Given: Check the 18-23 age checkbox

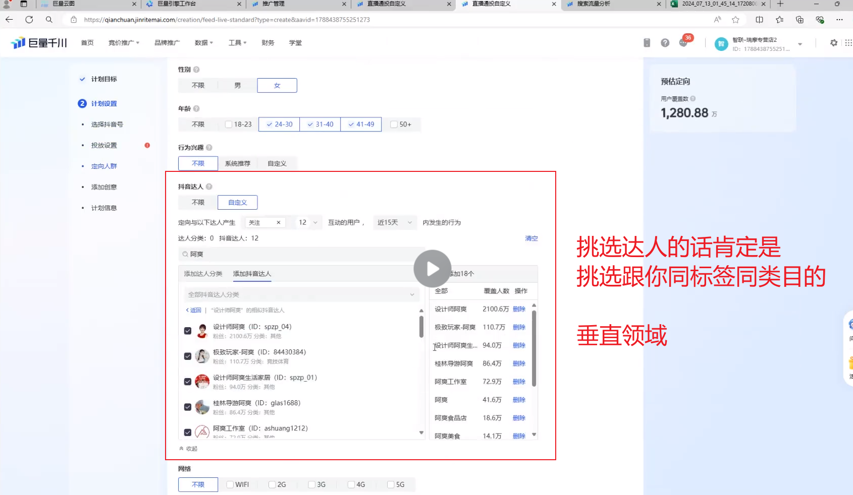Looking at the screenshot, I should 229,125.
